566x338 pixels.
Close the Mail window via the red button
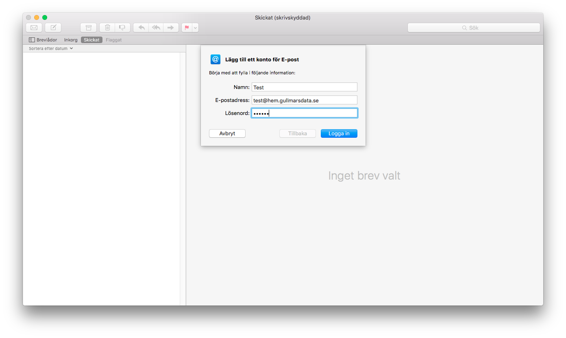tap(28, 17)
